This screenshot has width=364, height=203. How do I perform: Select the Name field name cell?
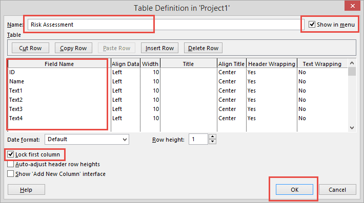coord(59,81)
